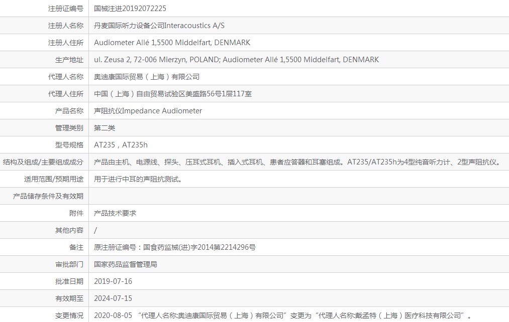Select the 注册人住所 label

point(66,43)
